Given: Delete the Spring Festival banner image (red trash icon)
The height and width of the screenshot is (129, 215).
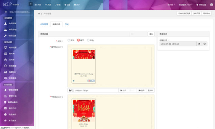Looking at the screenshot, I should tap(89, 81).
